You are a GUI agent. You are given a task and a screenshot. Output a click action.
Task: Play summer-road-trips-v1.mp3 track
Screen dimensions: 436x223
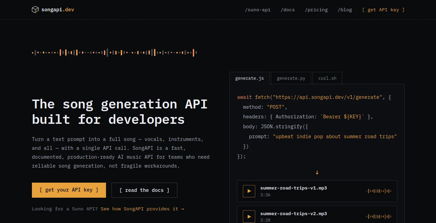coord(249,191)
